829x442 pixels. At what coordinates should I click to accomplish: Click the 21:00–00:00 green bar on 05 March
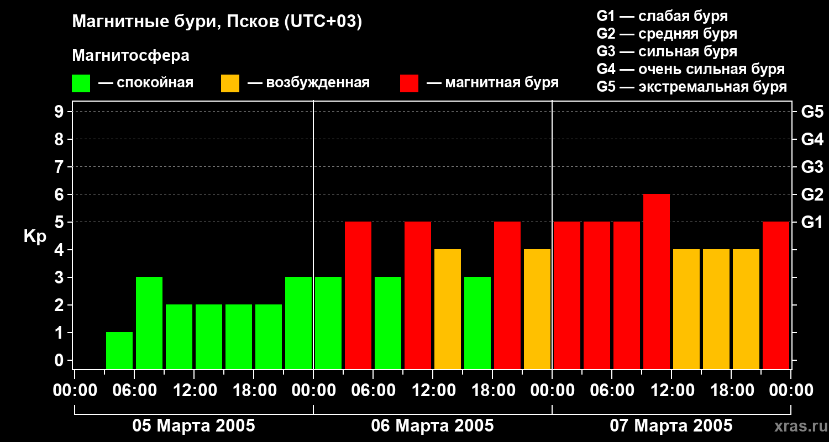[x=298, y=323]
